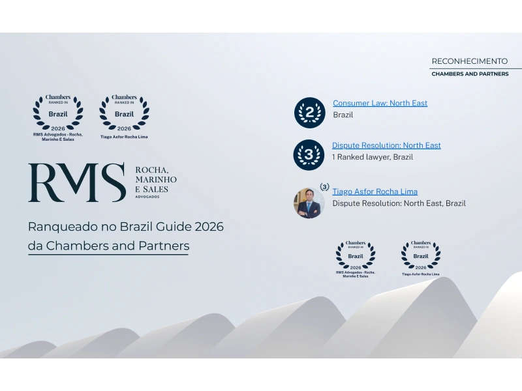Image resolution: width=522 pixels, height=391 pixels.
Task: Click "1 Ranked lawyer, Brazil" text
Action: tap(372, 157)
